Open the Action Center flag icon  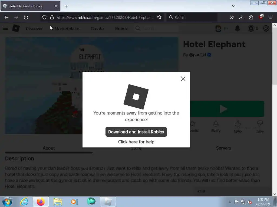(236, 202)
